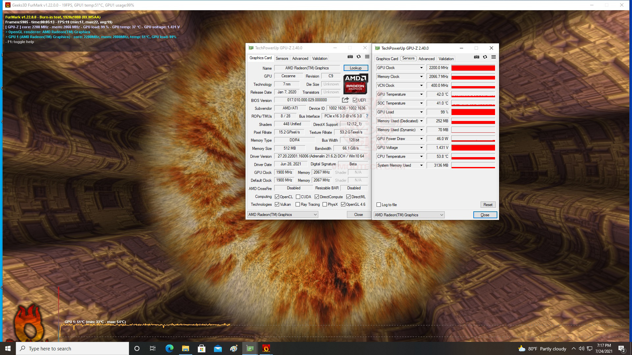Expand GPU Power Draw sensor dropdown

(421, 139)
